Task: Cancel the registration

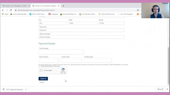Action: pos(42,82)
